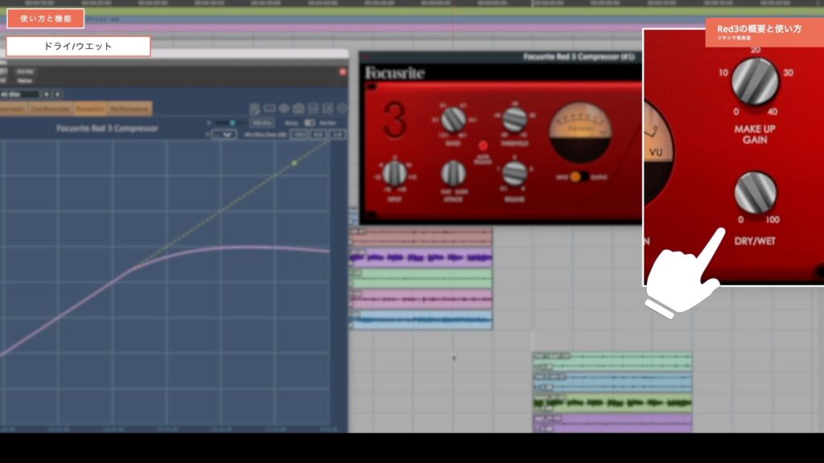Screen dimensions: 824x463
Task: Click the display icon in analyzer toolbar
Action: click(x=270, y=109)
